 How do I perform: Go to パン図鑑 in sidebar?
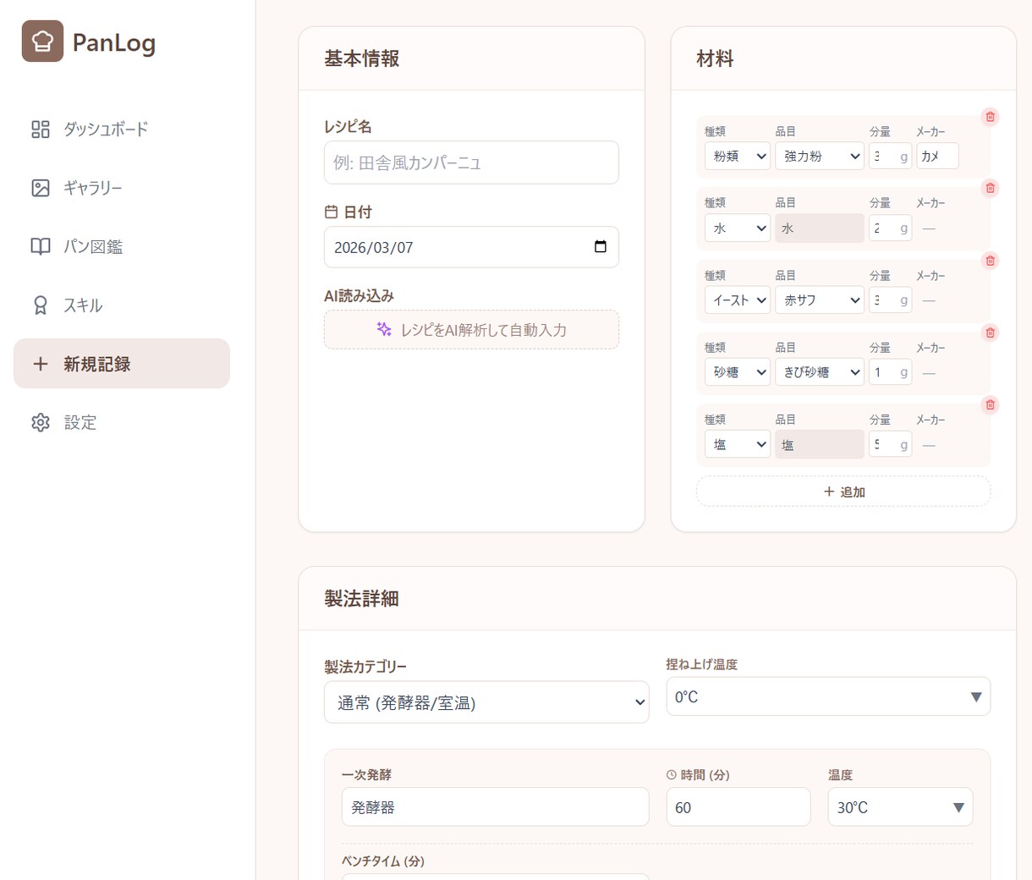pos(122,246)
